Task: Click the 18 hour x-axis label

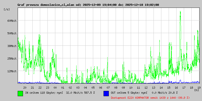Action: click(x=192, y=88)
